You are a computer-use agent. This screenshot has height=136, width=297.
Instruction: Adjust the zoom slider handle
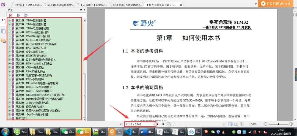(x=278, y=124)
